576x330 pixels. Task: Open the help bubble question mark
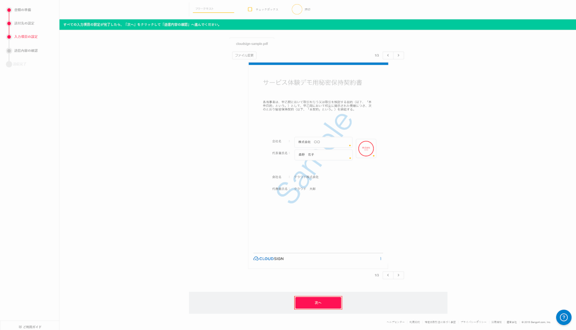(x=564, y=318)
